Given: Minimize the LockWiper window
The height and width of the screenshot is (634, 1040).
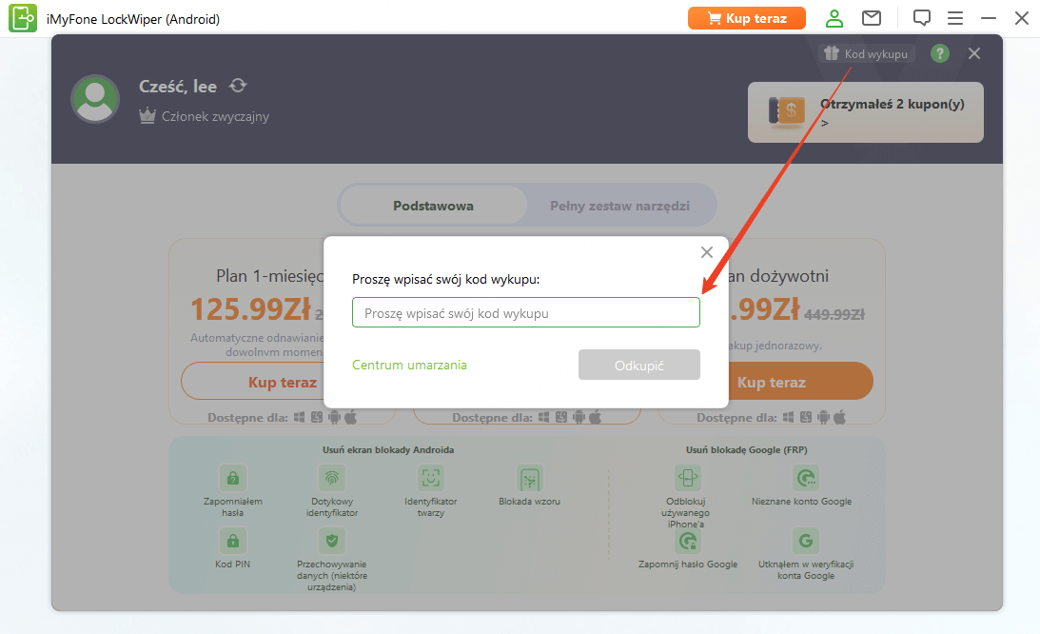Looking at the screenshot, I should (x=989, y=18).
